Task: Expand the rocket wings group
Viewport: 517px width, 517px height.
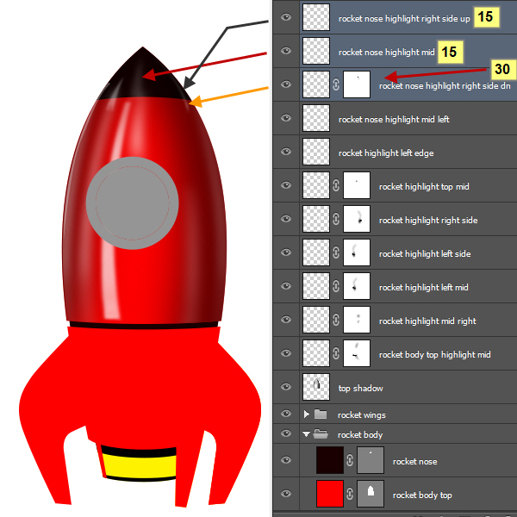Action: (307, 414)
